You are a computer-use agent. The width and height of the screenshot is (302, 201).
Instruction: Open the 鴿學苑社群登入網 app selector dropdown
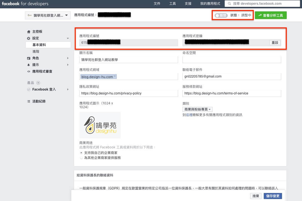[48, 15]
